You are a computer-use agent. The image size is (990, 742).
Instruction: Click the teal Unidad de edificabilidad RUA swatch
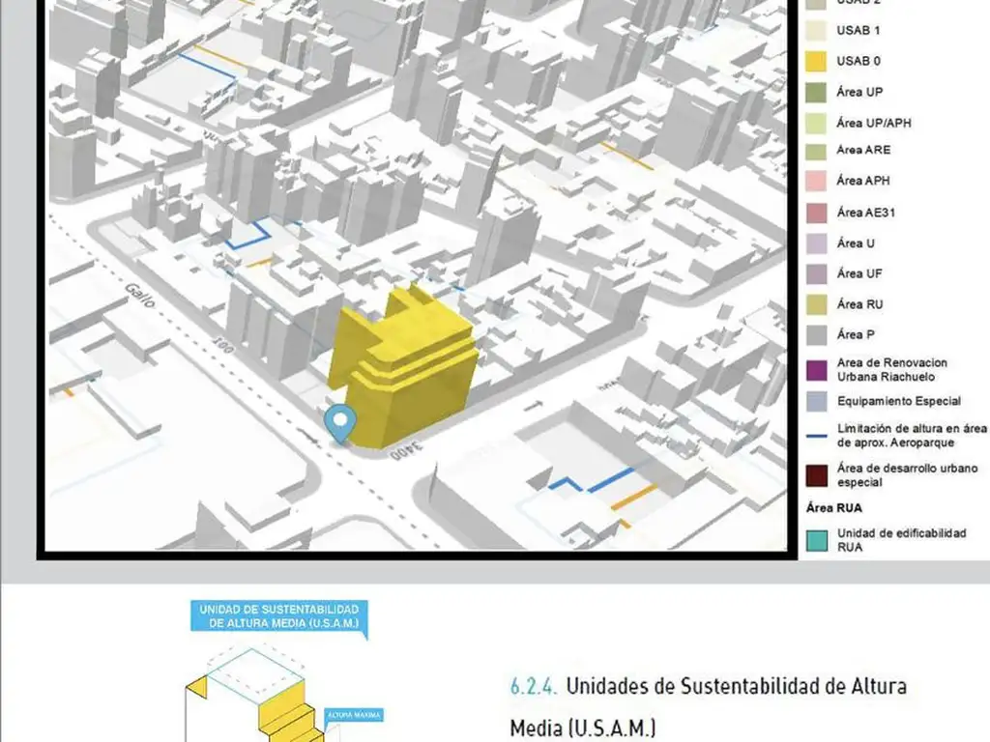point(815,540)
